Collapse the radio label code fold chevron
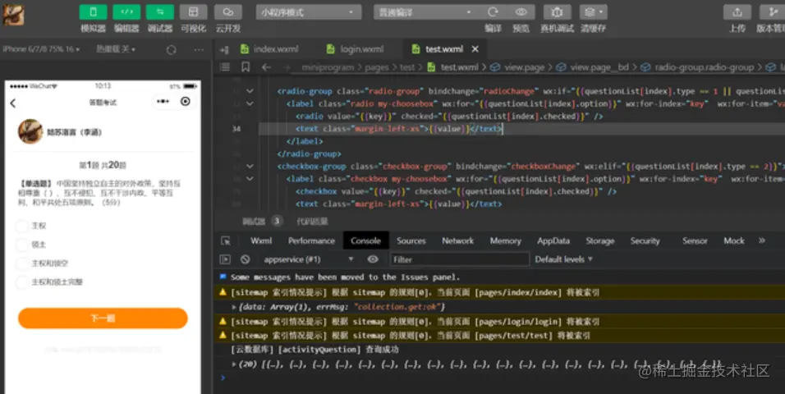Viewport: 785px width, 394px height. (x=250, y=103)
